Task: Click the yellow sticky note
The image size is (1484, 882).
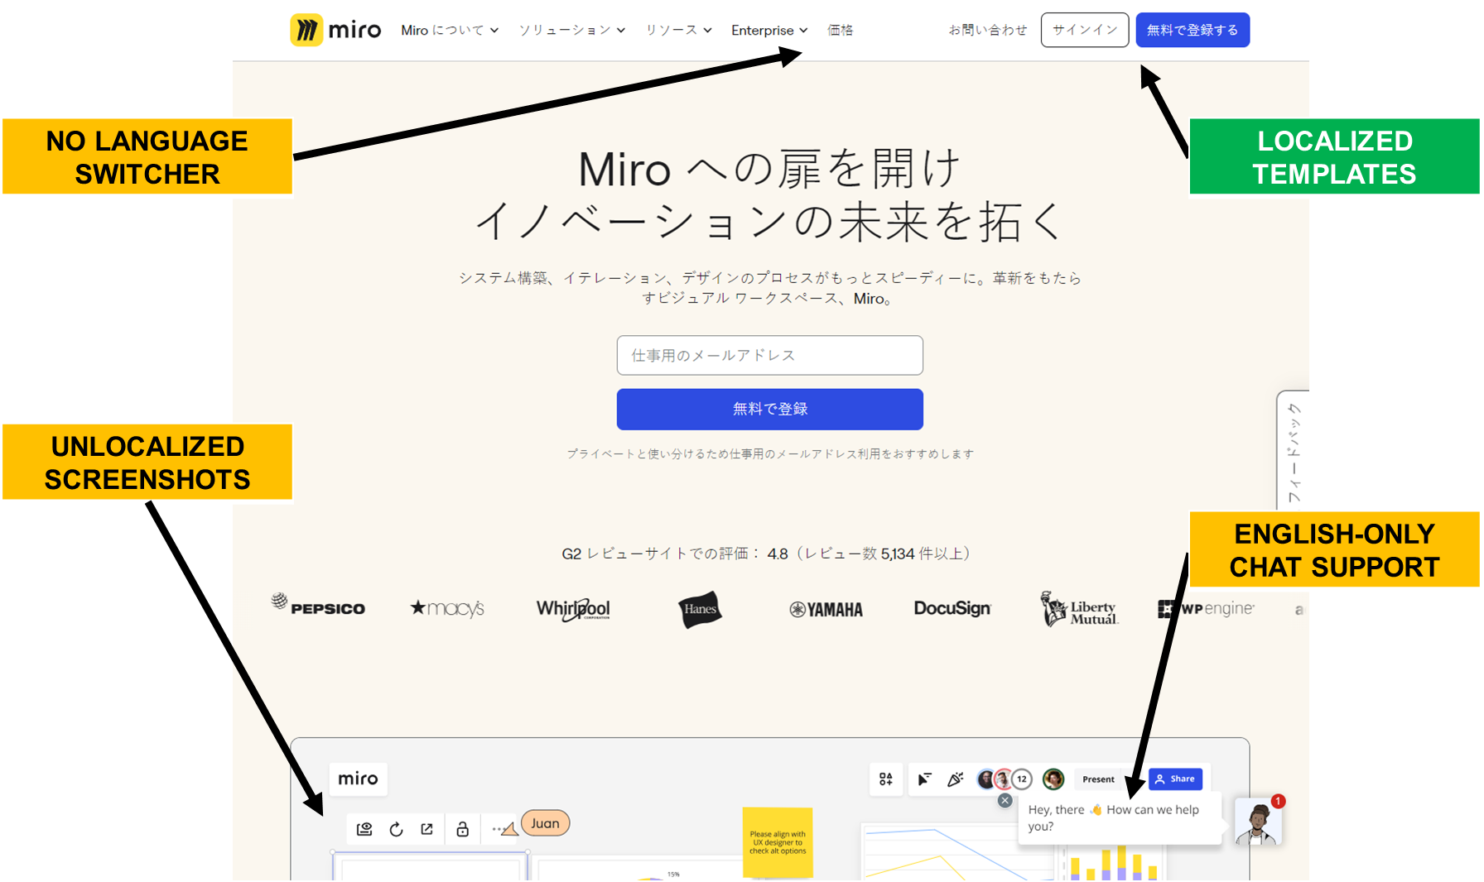Action: 778,842
